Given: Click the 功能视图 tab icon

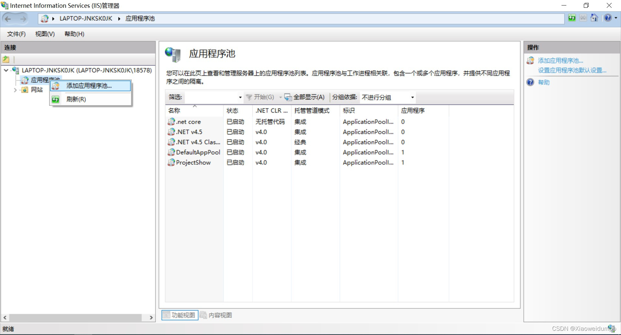Looking at the screenshot, I should [166, 315].
